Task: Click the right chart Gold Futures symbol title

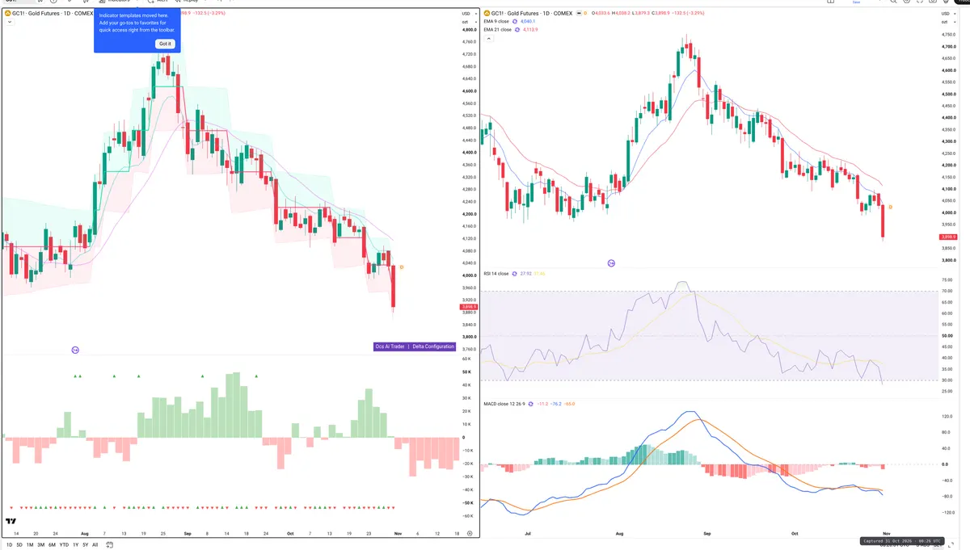Action: [532, 13]
